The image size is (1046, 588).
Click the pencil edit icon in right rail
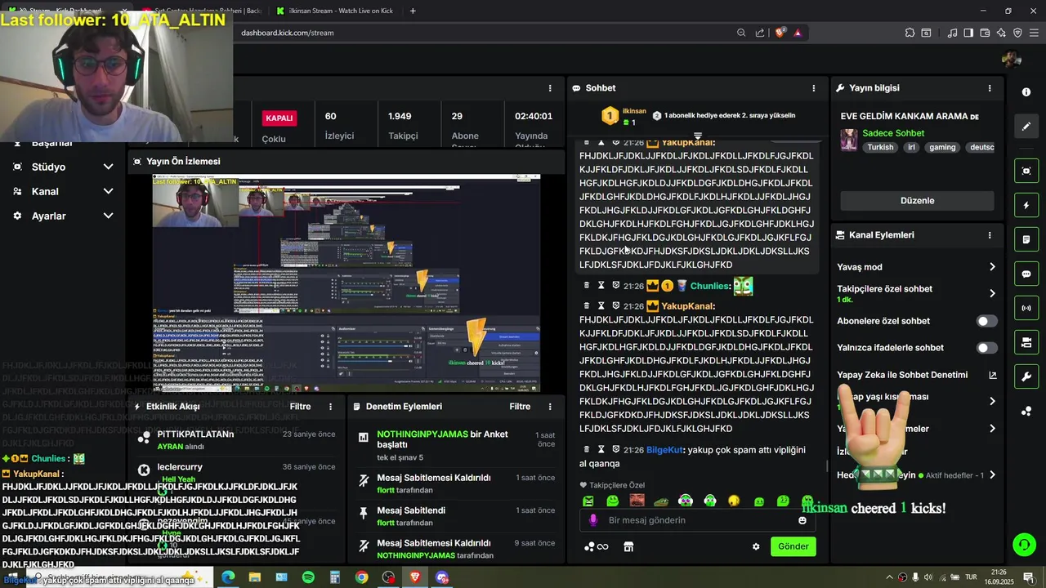1026,127
